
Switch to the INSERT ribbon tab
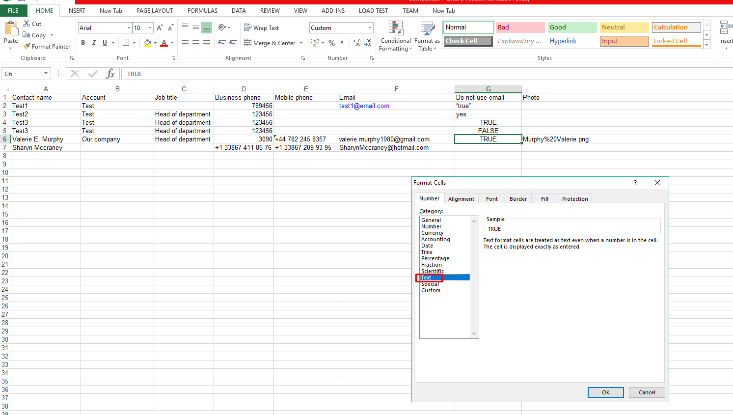click(x=76, y=10)
